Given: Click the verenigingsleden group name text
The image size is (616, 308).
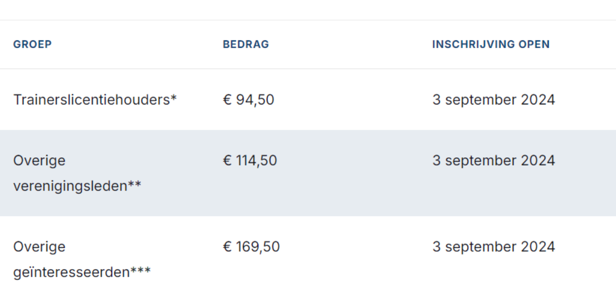Looking at the screenshot, I should (x=70, y=186).
